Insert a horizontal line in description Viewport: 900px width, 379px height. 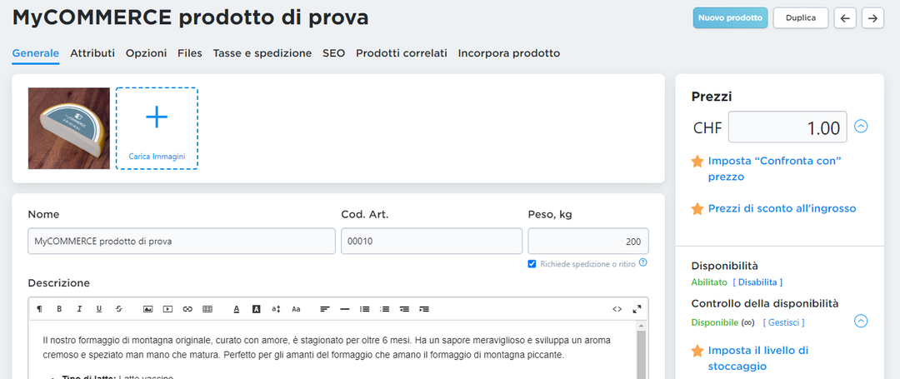345,309
